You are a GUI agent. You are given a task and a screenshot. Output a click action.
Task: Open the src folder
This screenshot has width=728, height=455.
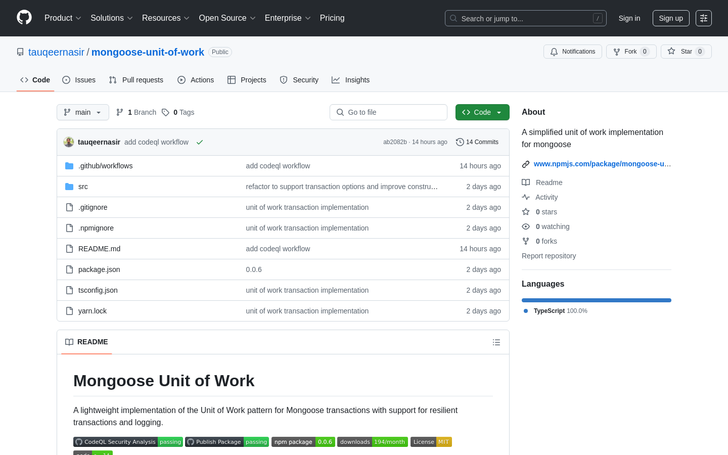(83, 187)
